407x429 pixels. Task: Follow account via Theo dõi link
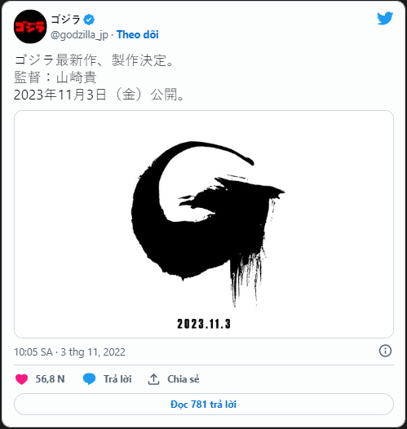click(138, 35)
